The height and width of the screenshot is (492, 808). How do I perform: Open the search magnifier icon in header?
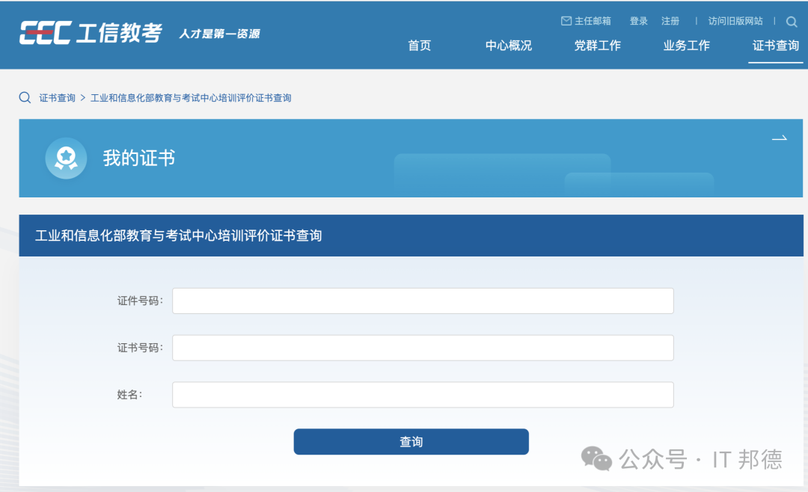click(792, 22)
